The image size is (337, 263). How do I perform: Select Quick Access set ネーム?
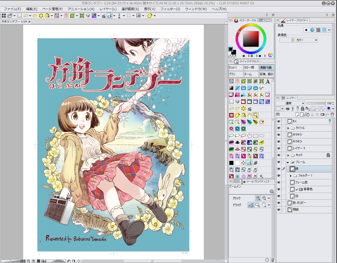[x=251, y=74]
